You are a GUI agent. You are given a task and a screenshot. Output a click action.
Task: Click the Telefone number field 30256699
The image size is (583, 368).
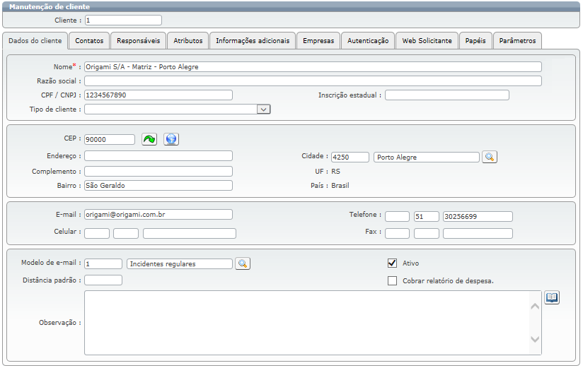coord(478,217)
